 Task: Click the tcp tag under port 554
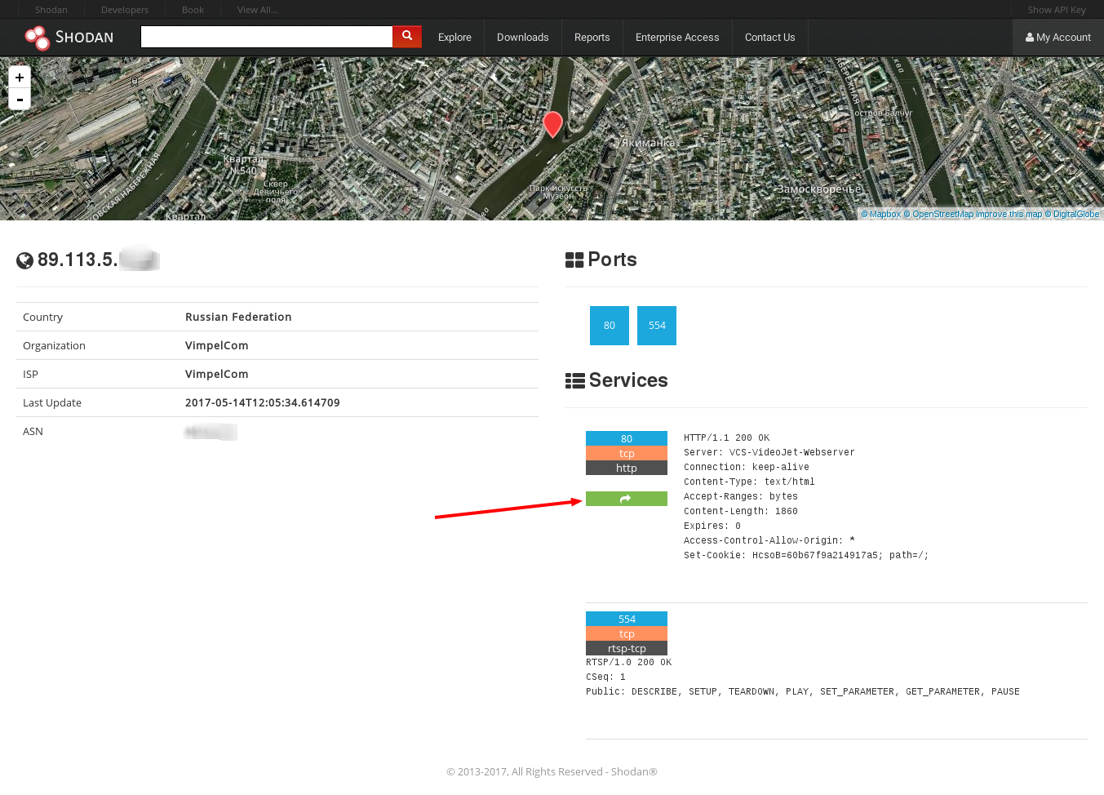pos(627,633)
